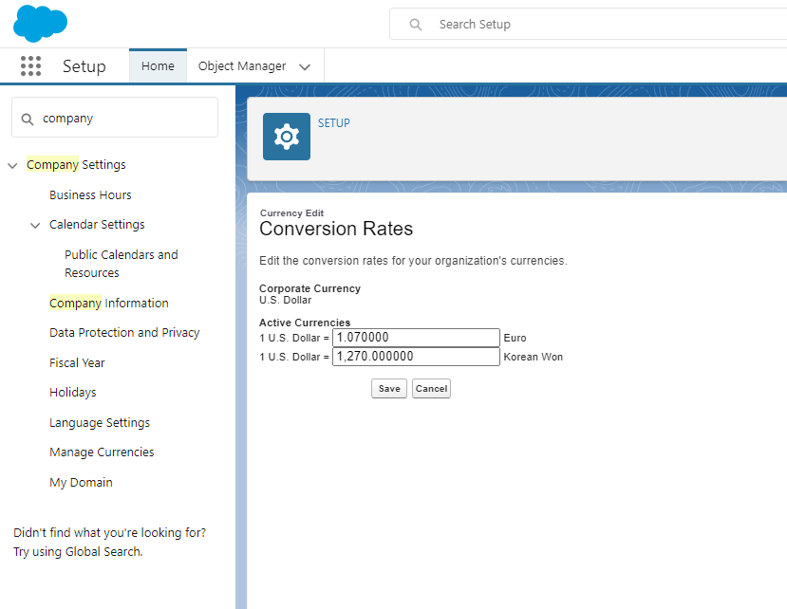Open Public Calendars and Resources
The width and height of the screenshot is (787, 609).
[121, 264]
